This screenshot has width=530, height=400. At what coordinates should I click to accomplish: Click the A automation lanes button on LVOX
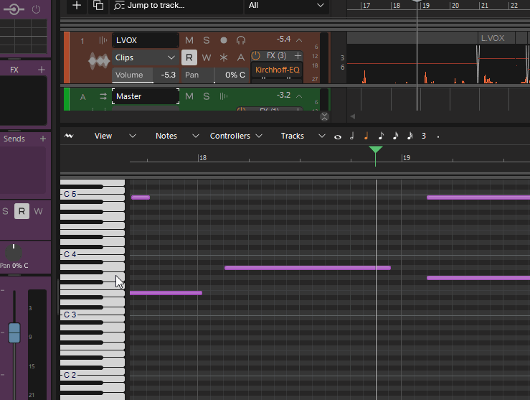[x=241, y=57]
